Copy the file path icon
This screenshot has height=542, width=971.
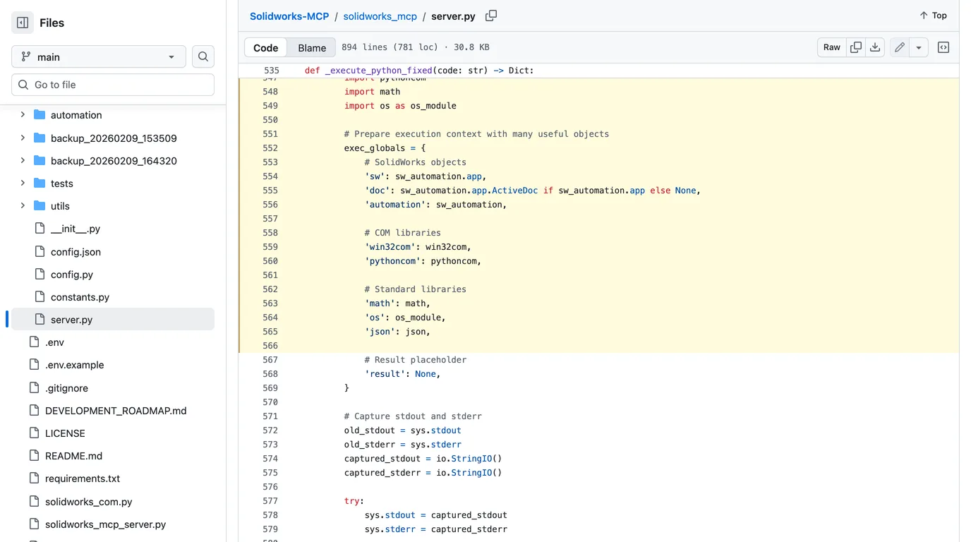point(491,16)
